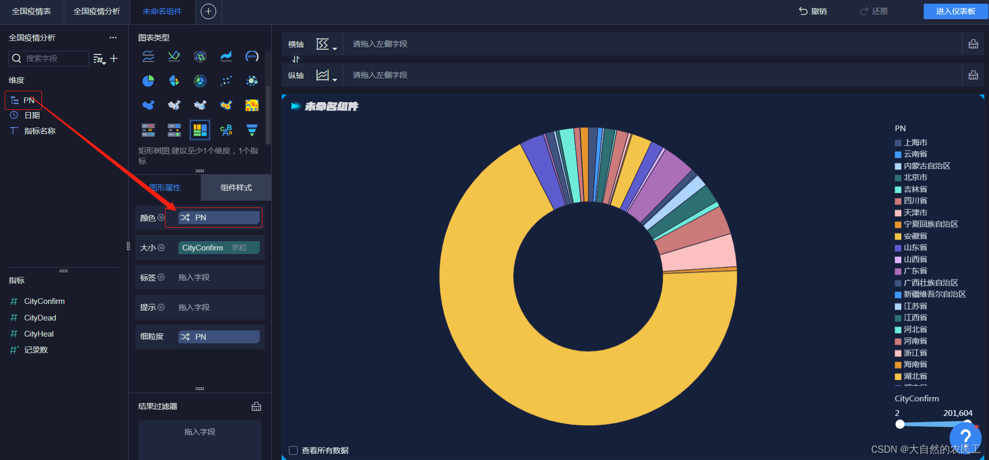Click the plus icon to add a field
The image size is (989, 460).
pyautogui.click(x=114, y=59)
